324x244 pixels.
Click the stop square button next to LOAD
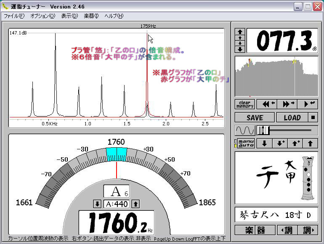(x=313, y=118)
